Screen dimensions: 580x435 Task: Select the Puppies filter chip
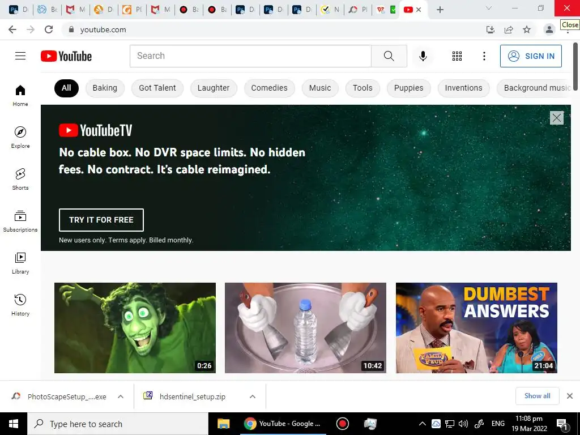(x=409, y=88)
